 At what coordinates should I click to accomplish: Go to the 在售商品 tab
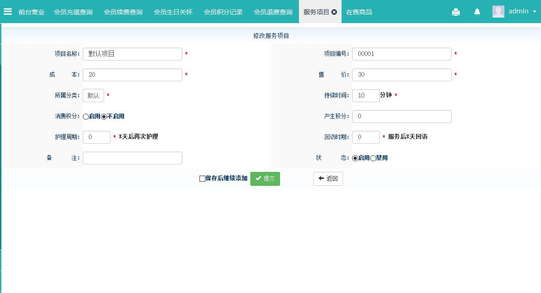[359, 12]
